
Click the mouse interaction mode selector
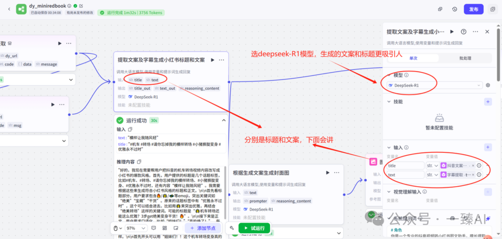pyautogui.click(x=118, y=228)
